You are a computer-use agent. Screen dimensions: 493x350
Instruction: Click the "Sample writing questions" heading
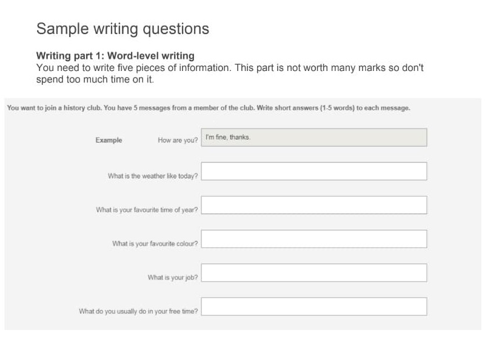pos(122,29)
